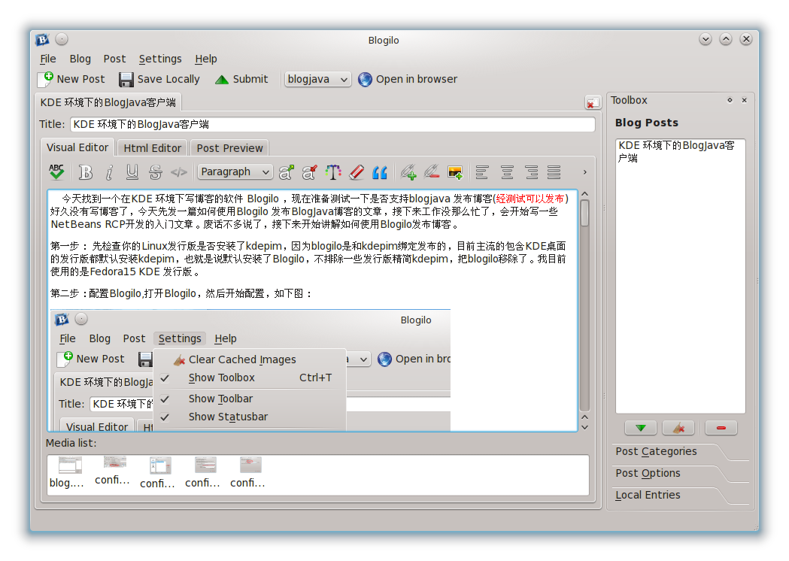Close the current post tab
Screen dimensions: 789x561
593,102
